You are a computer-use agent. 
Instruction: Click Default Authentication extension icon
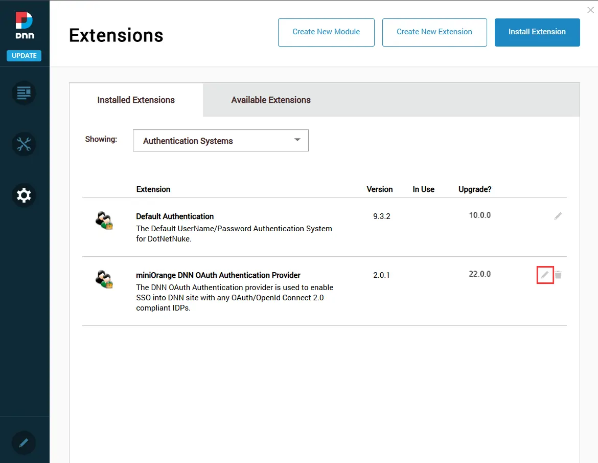tap(104, 220)
